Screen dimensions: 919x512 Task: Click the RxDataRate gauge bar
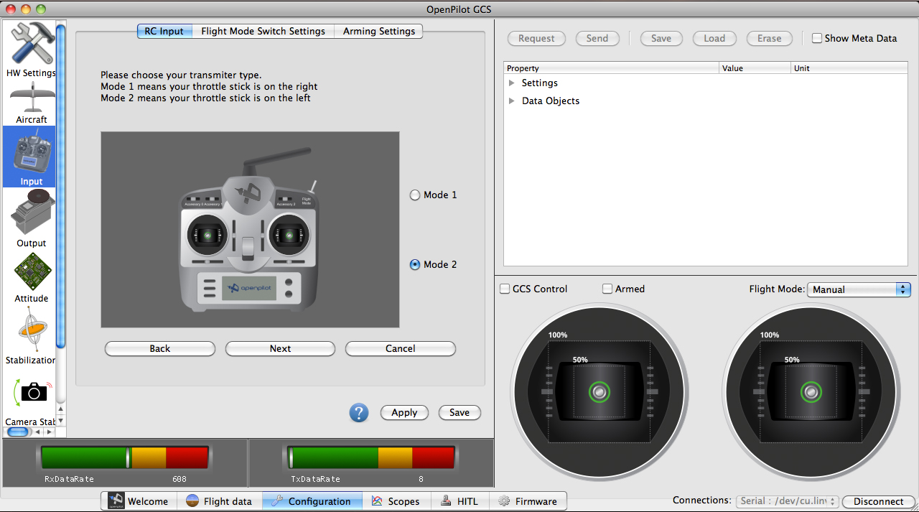[125, 457]
